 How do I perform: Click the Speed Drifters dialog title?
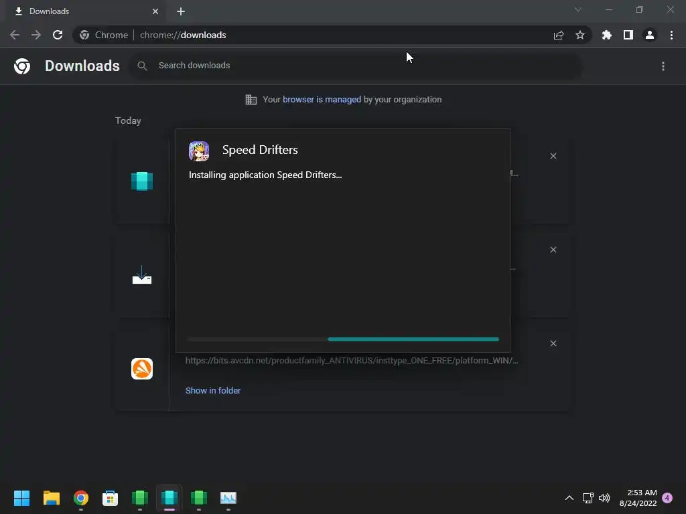(260, 150)
